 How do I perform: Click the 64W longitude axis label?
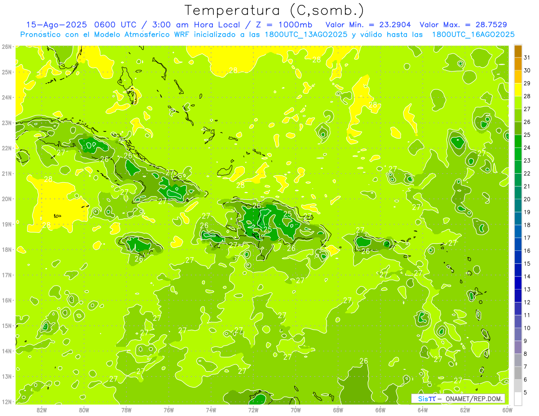423,410
